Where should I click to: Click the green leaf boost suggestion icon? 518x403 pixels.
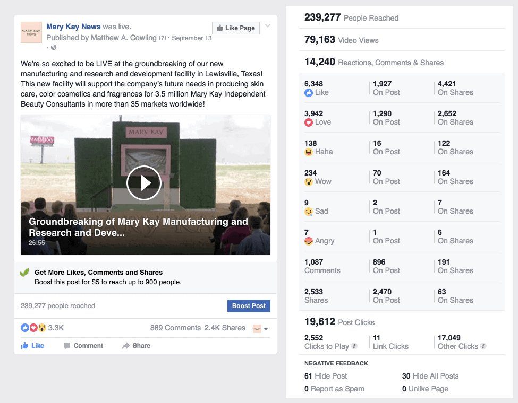[x=24, y=273]
